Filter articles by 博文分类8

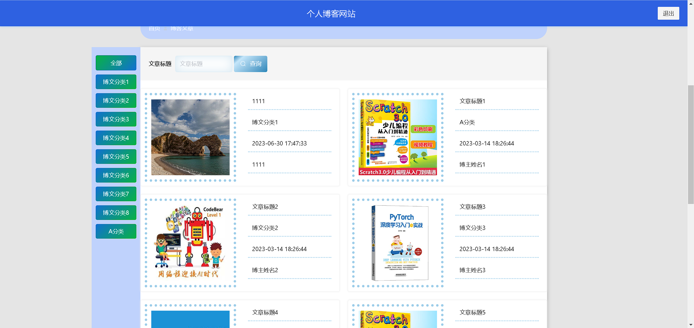tap(116, 213)
